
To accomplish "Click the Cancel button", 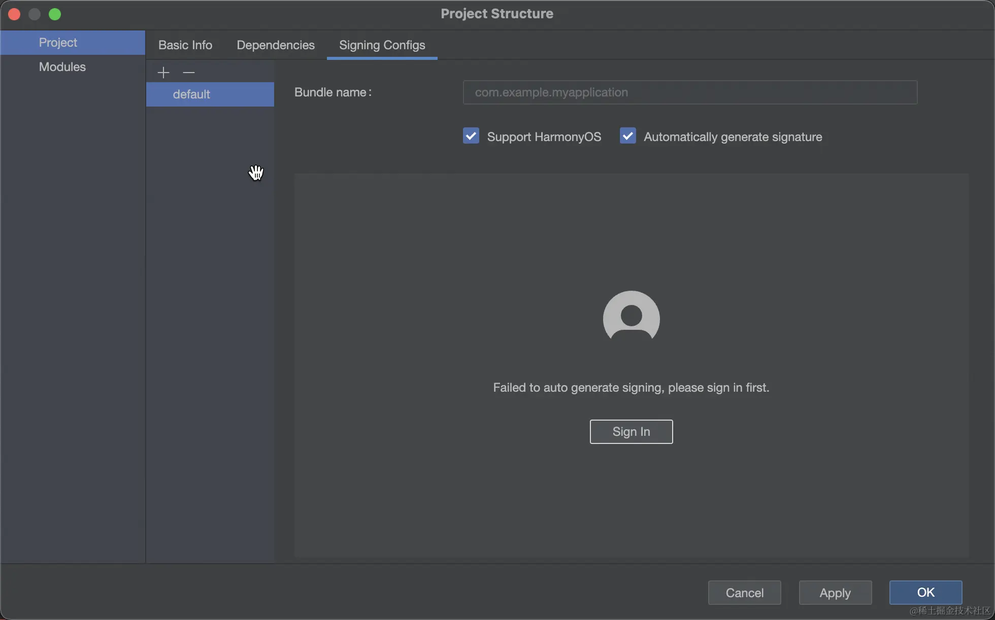I will 744,593.
